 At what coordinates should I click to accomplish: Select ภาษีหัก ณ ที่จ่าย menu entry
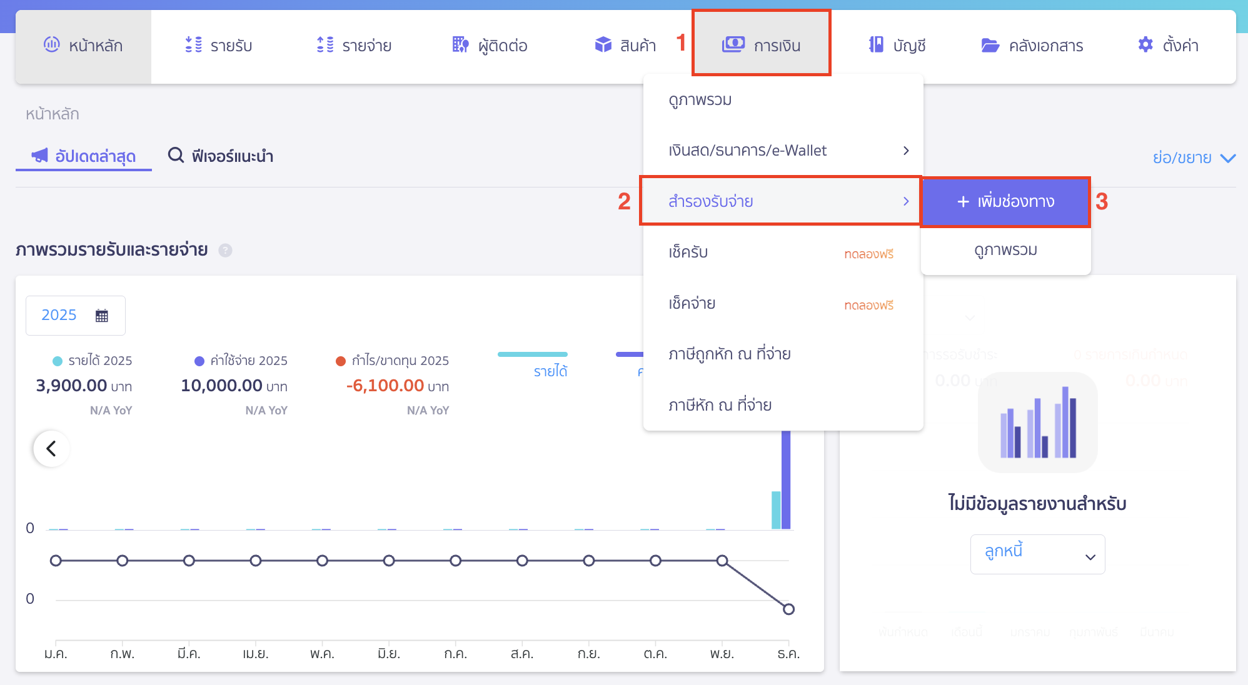point(720,405)
